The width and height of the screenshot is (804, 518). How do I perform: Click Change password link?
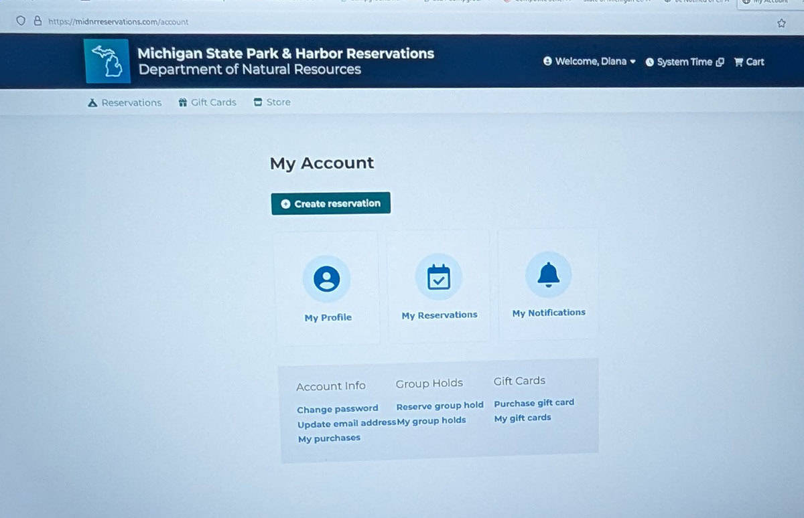click(338, 409)
